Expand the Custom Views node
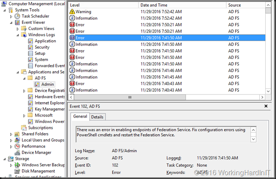The image size is (276, 179). tap(18, 29)
